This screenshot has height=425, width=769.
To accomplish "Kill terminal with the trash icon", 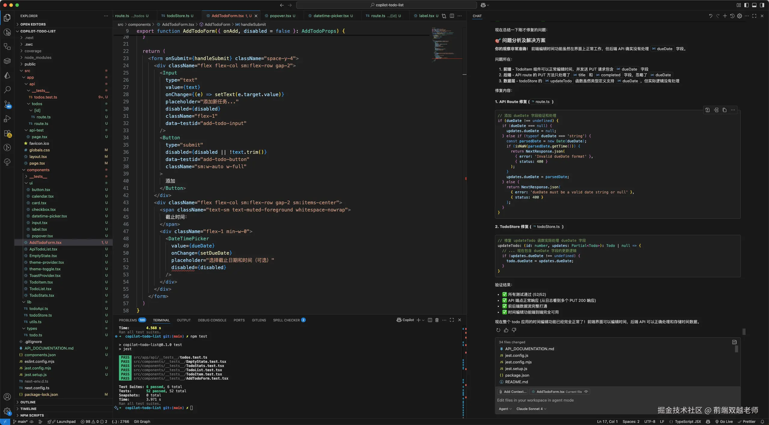I will pyautogui.click(x=437, y=320).
